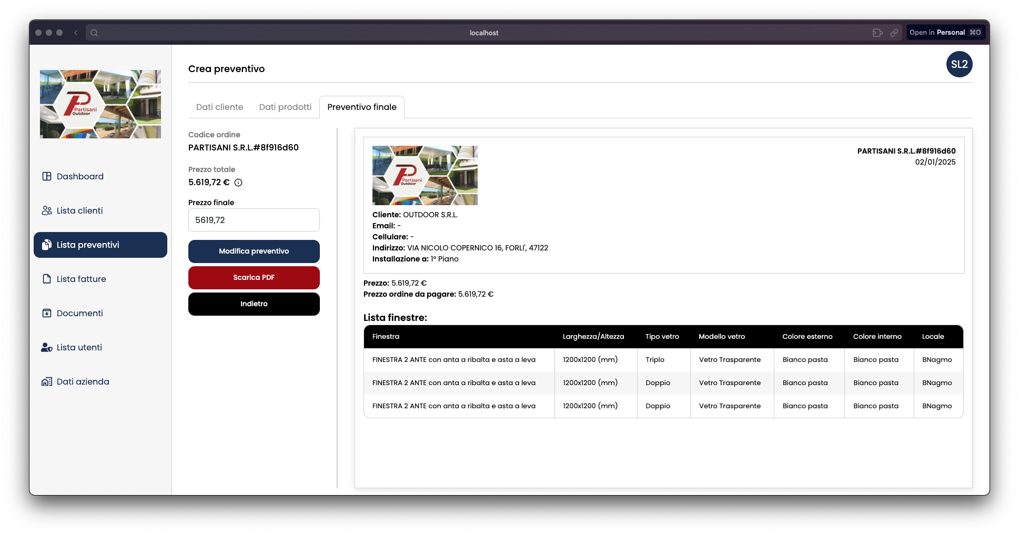This screenshot has height=534, width=1019.
Task: Click the Partisani Outdoor sidebar logo
Action: pos(100,104)
